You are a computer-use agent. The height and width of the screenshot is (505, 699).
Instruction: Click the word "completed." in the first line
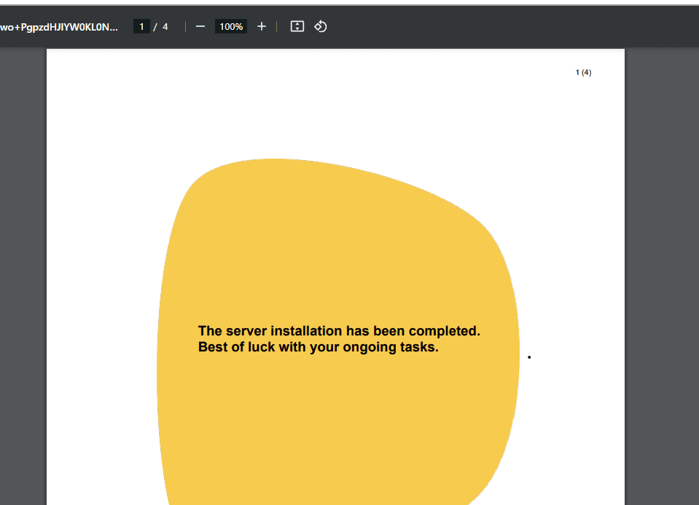click(444, 331)
